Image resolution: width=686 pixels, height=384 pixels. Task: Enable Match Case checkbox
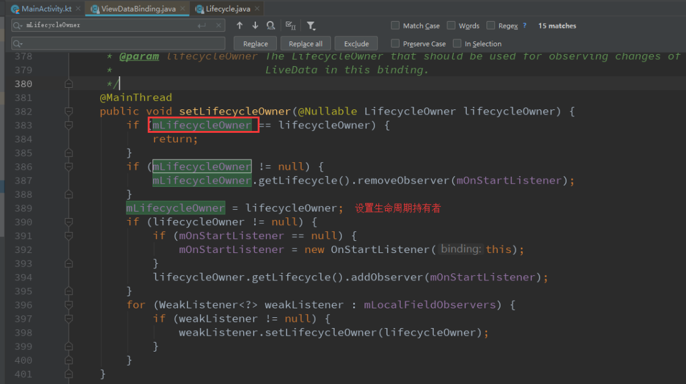(x=395, y=25)
